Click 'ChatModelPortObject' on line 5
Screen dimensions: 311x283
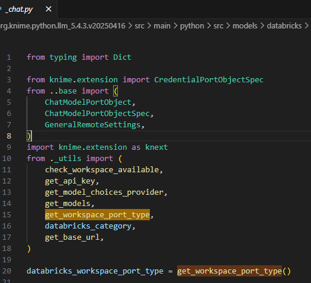point(88,102)
